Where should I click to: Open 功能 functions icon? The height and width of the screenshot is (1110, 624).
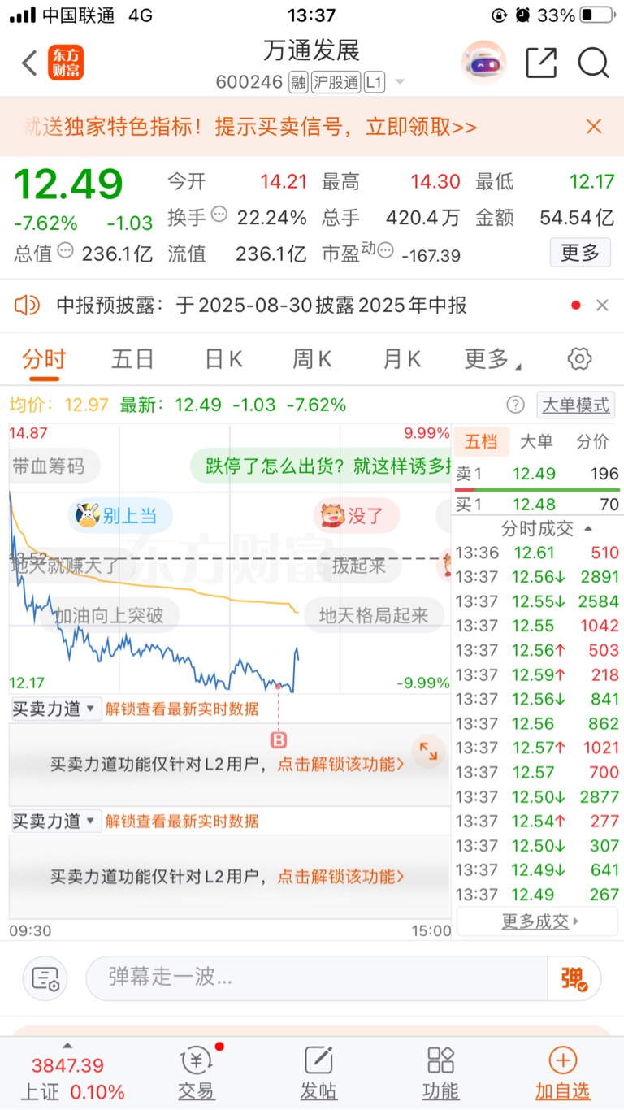click(x=440, y=1073)
